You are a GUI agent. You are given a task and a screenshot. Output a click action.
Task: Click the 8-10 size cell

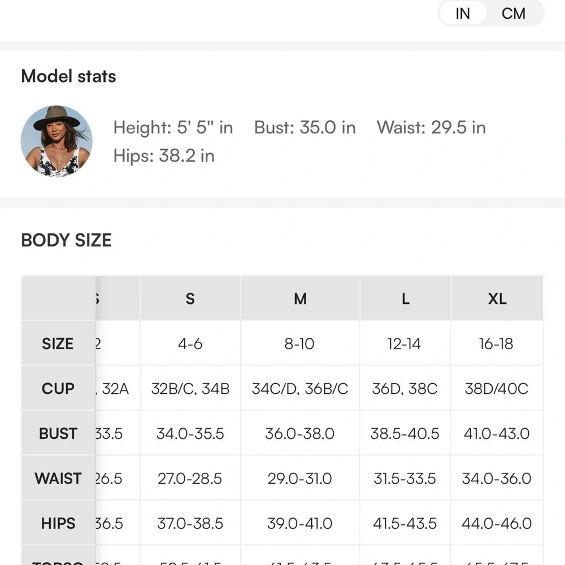300,344
